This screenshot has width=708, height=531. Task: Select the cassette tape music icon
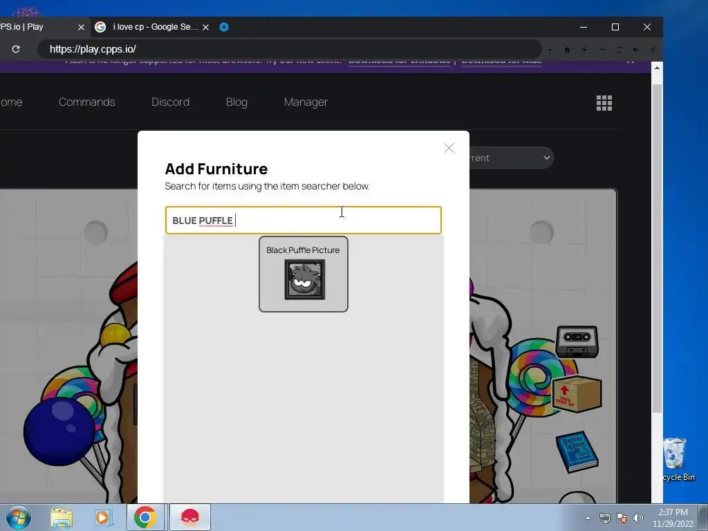577,342
